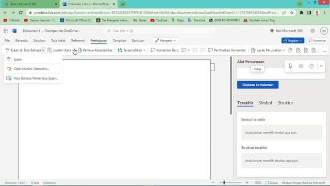This screenshot has width=330, height=186.
Task: Open document title Dokumen 1 dropdown
Action: pos(52,31)
